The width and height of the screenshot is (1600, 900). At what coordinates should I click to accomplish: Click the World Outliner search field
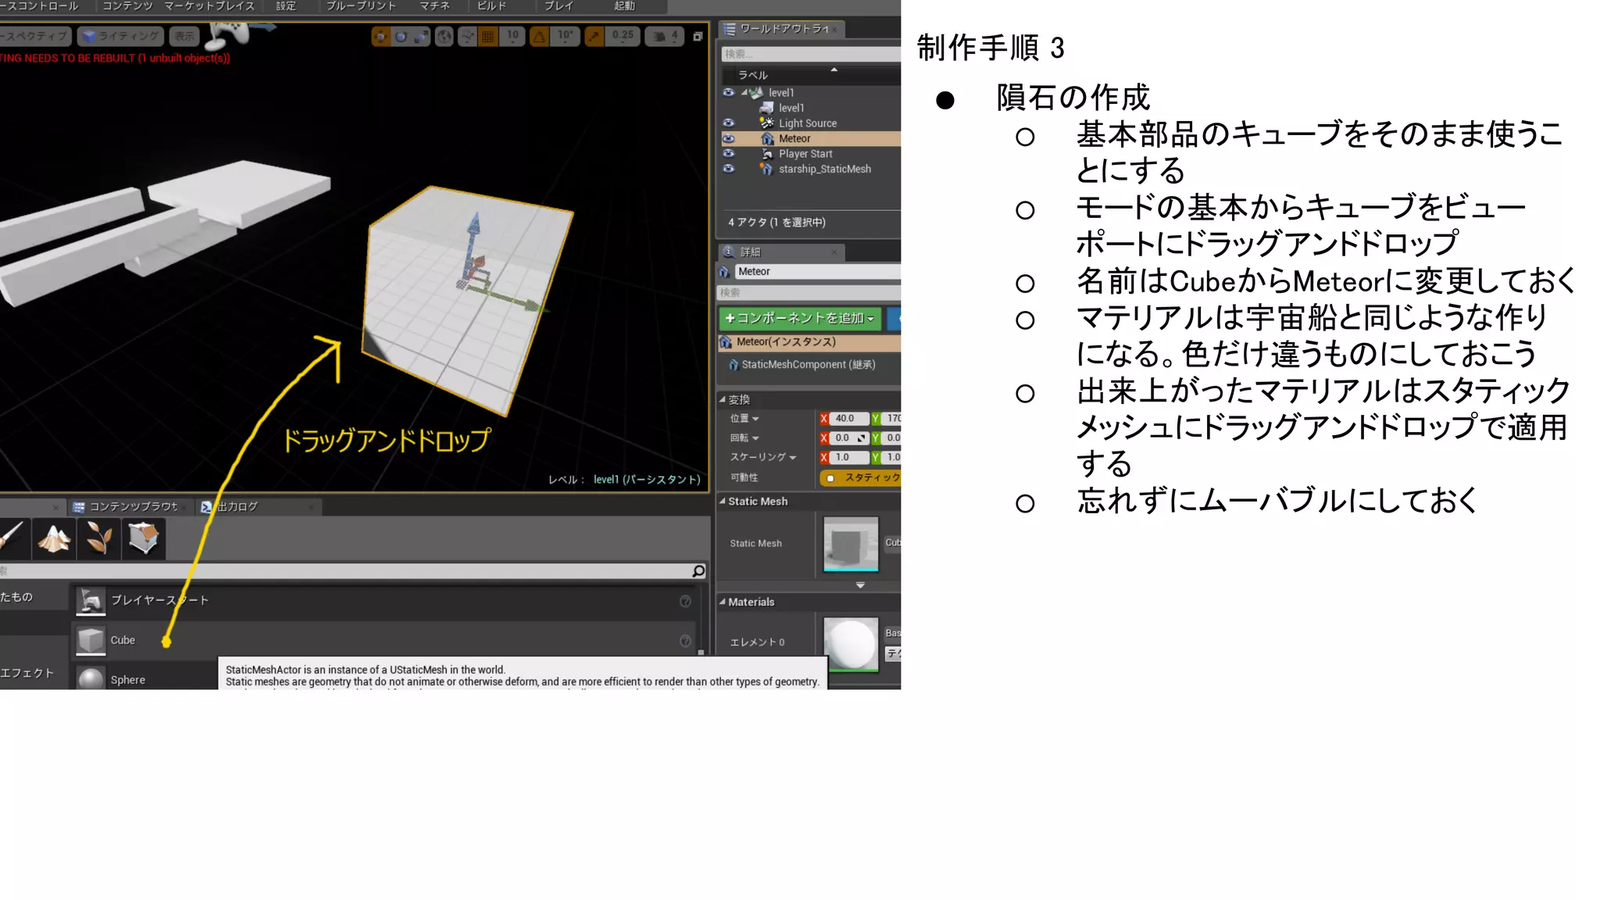(x=810, y=54)
